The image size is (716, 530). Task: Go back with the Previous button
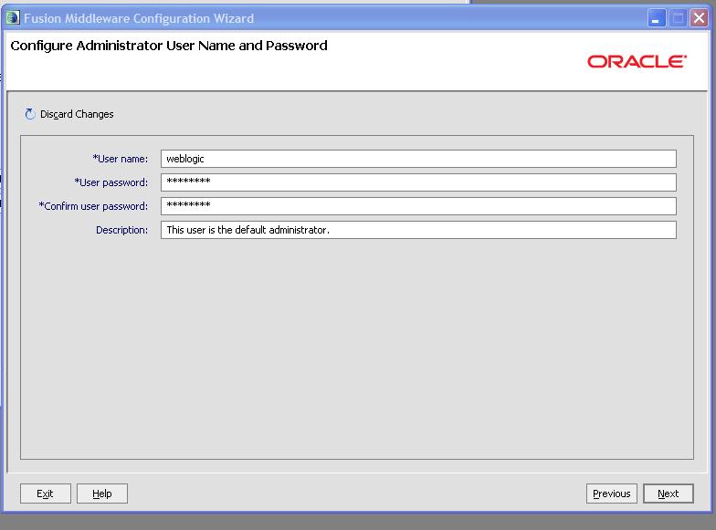[x=612, y=494]
